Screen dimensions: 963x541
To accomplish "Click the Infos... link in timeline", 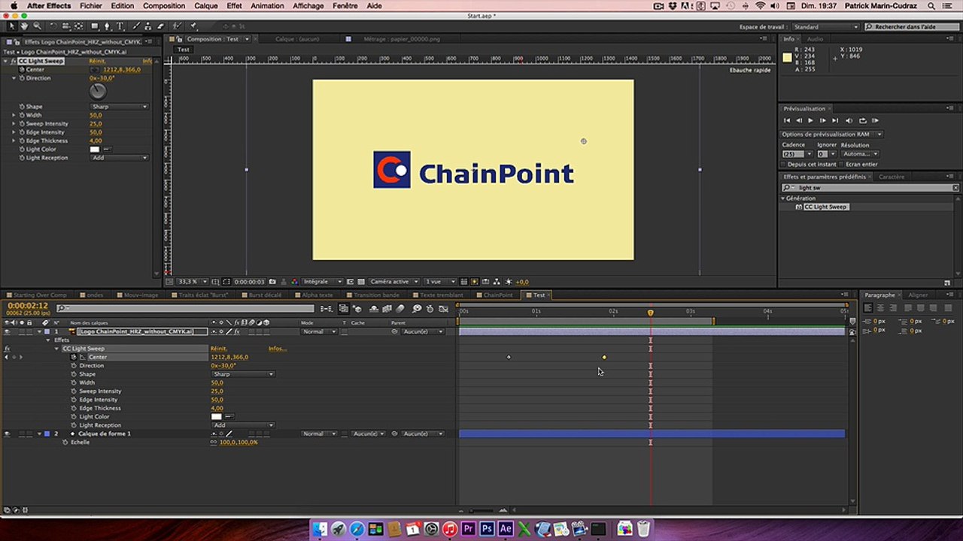I will click(x=277, y=349).
